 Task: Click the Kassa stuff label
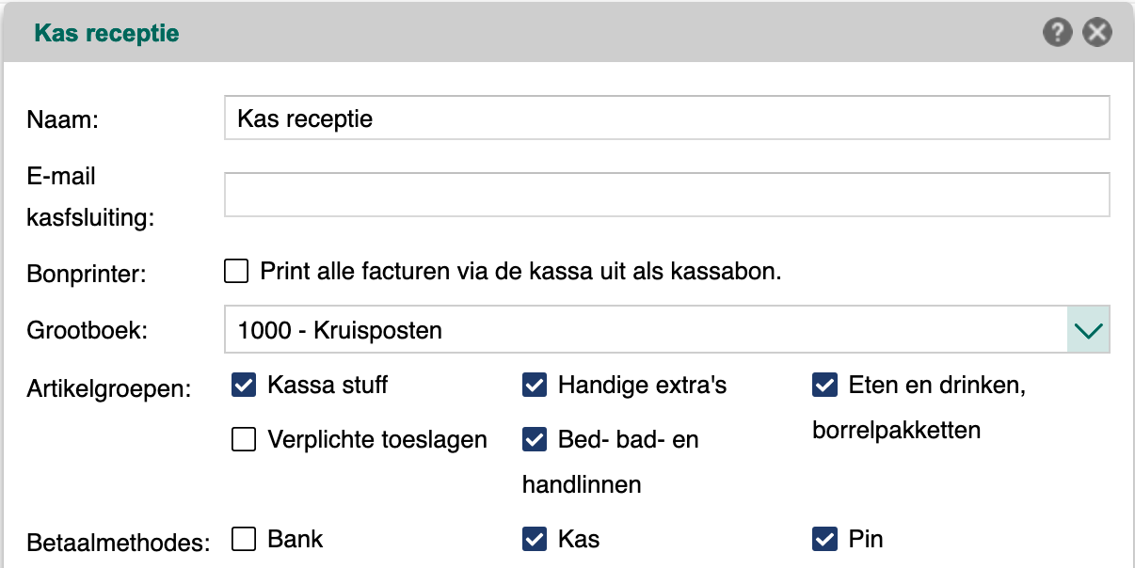tap(328, 385)
